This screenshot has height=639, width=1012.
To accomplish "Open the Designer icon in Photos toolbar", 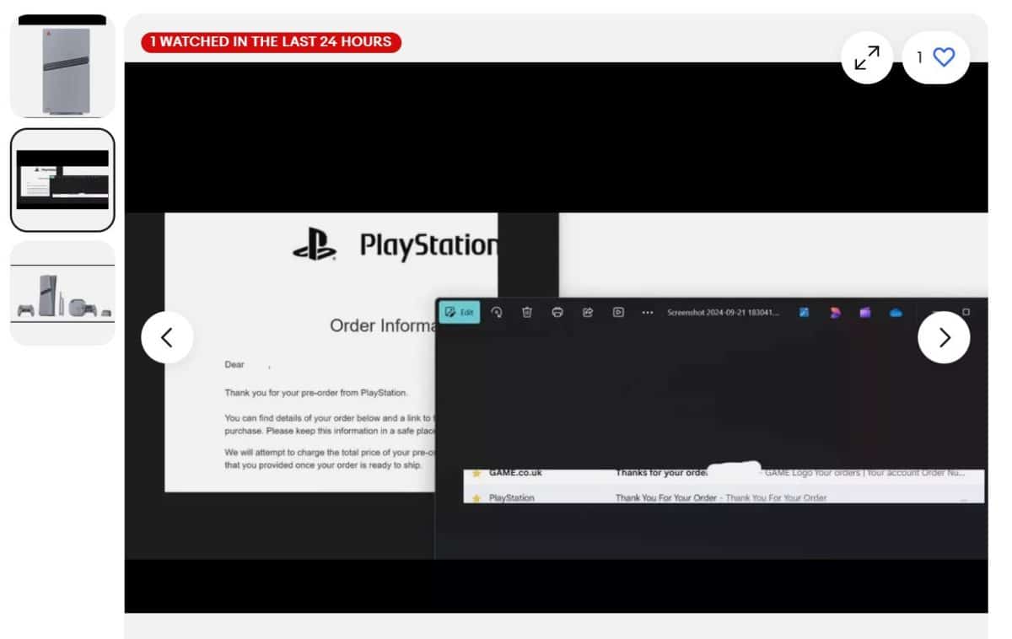I will click(835, 312).
